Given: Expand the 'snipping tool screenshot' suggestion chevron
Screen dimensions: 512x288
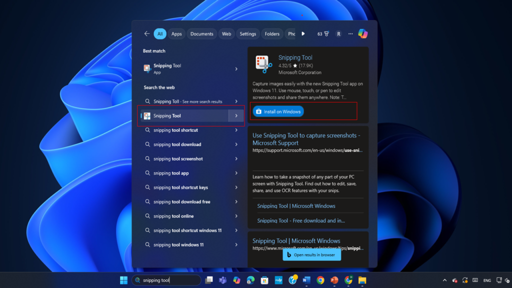Looking at the screenshot, I should point(236,159).
